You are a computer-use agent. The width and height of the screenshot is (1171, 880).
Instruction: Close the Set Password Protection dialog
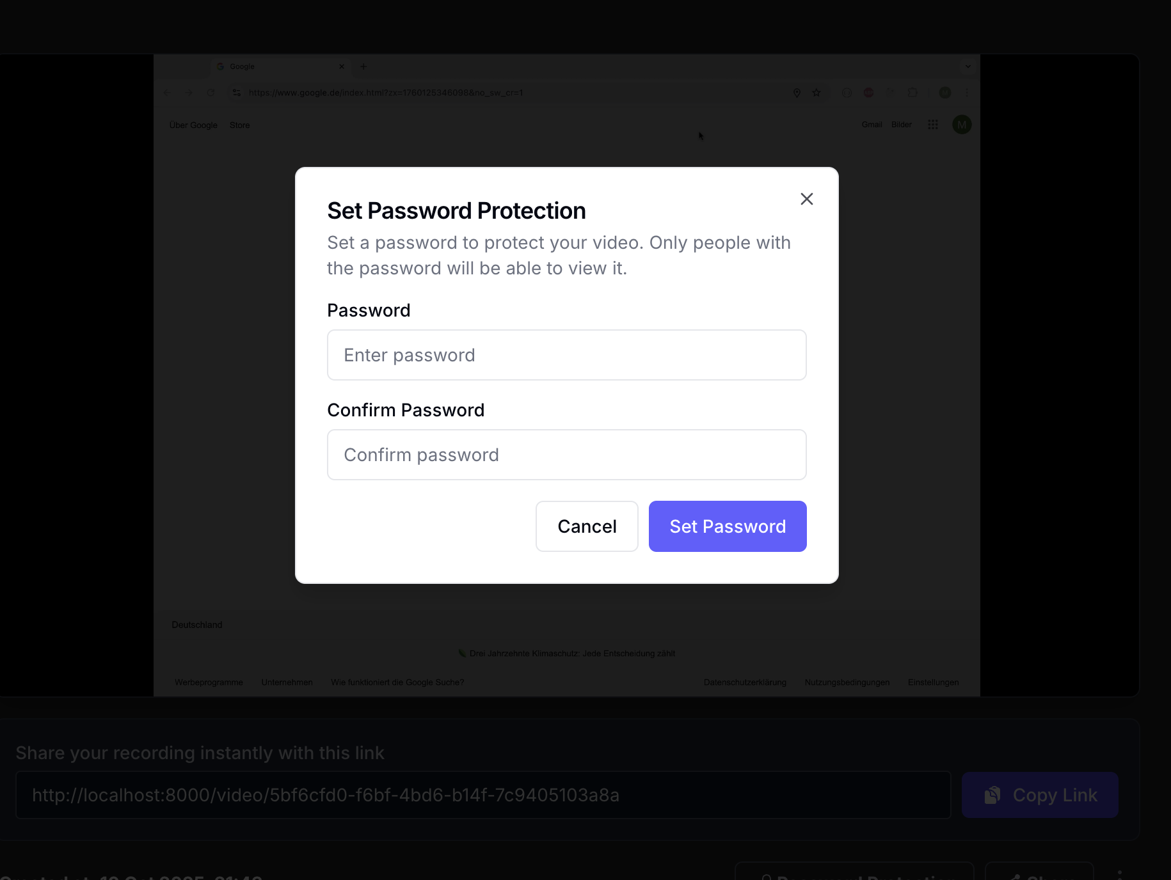pyautogui.click(x=806, y=199)
